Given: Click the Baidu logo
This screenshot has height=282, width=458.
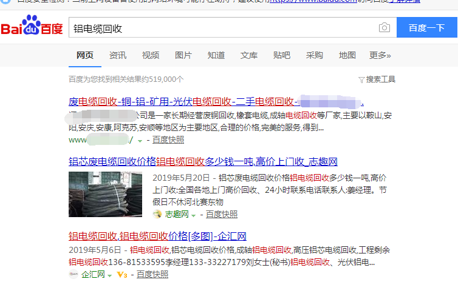Looking at the screenshot, I should point(32,25).
